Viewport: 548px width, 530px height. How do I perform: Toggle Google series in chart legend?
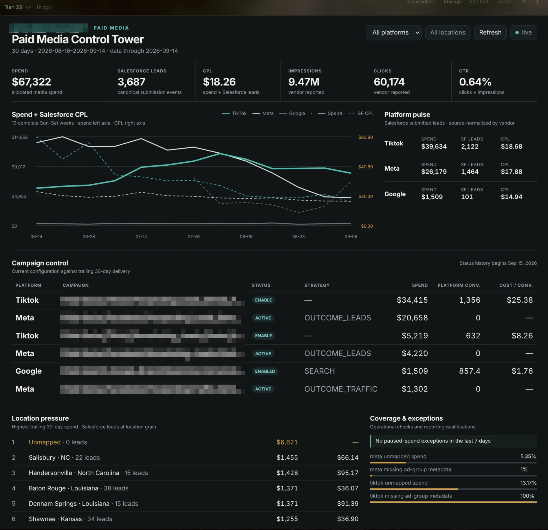pos(292,114)
